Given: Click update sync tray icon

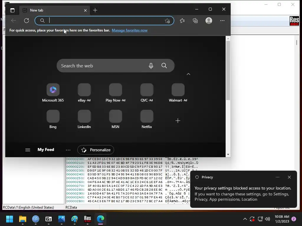Looking at the screenshot, I should [x=252, y=219].
